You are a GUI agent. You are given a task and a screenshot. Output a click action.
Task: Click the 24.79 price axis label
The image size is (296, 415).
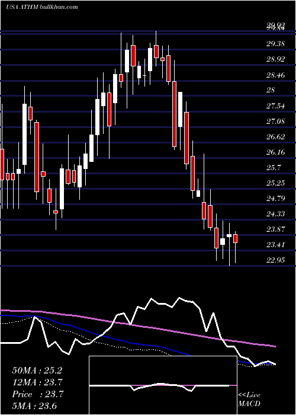tap(275, 198)
